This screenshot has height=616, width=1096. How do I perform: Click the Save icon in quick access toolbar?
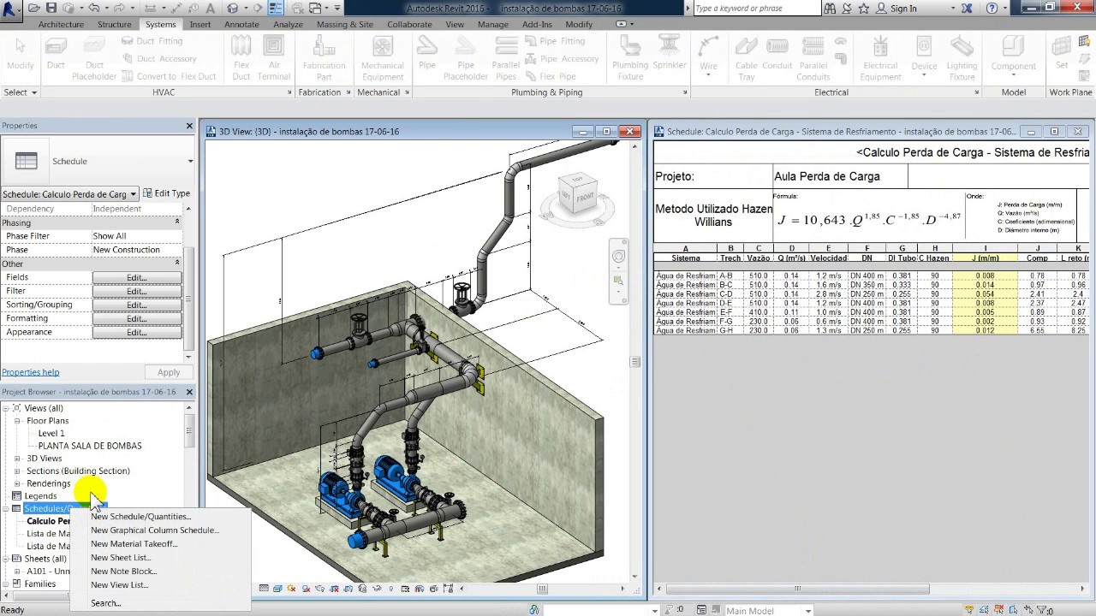[x=51, y=8]
